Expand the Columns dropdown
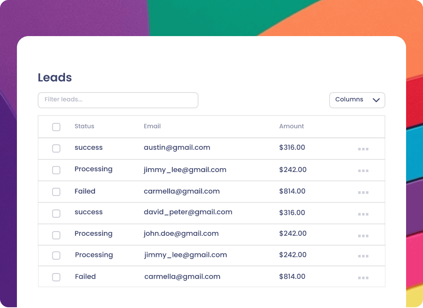Screen dimensions: 423x308 357,100
